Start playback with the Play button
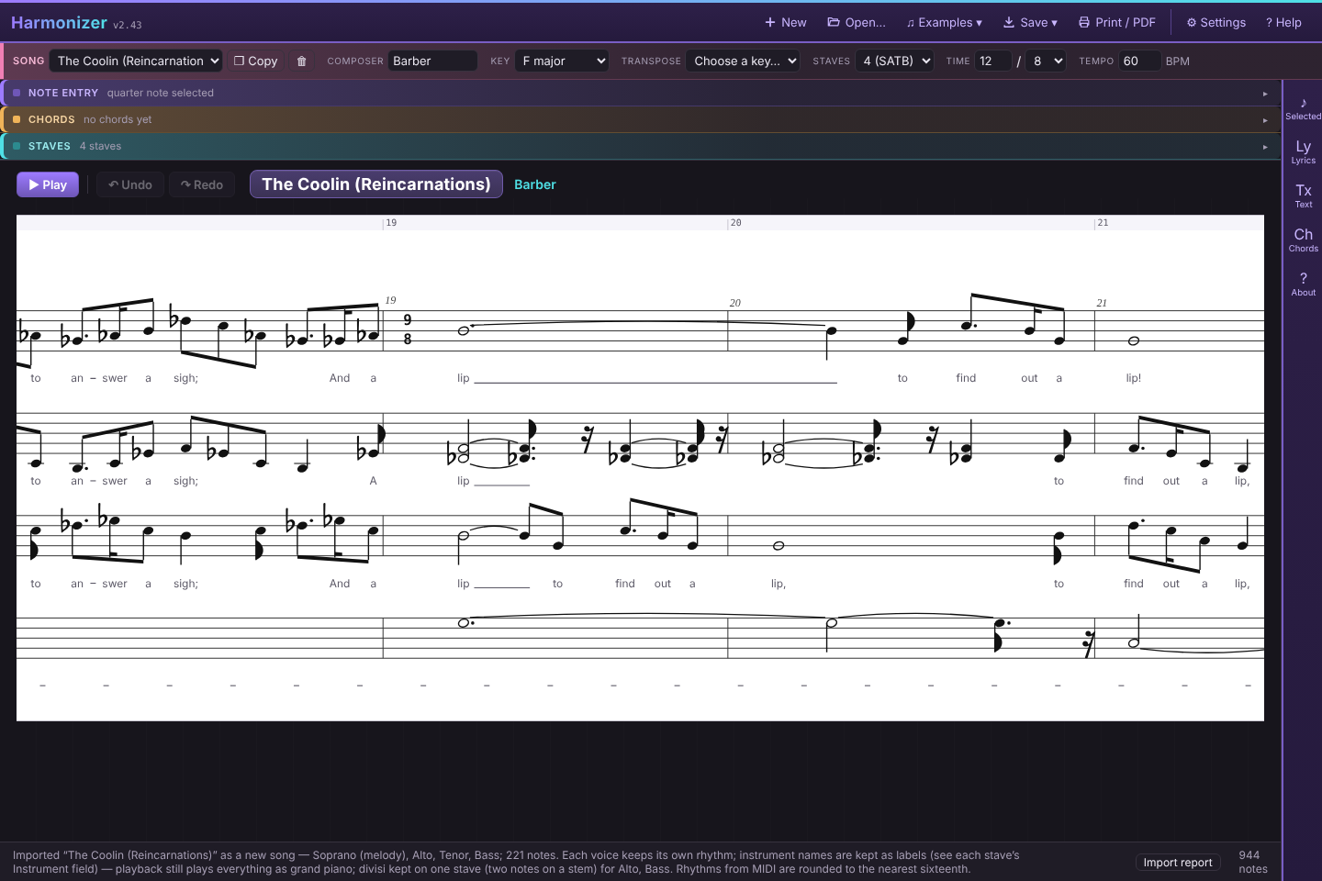 pos(48,184)
